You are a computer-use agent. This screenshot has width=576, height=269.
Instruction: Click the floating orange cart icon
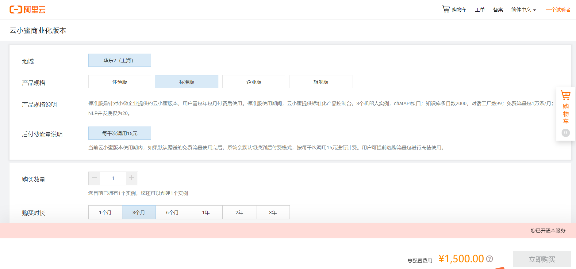[565, 95]
